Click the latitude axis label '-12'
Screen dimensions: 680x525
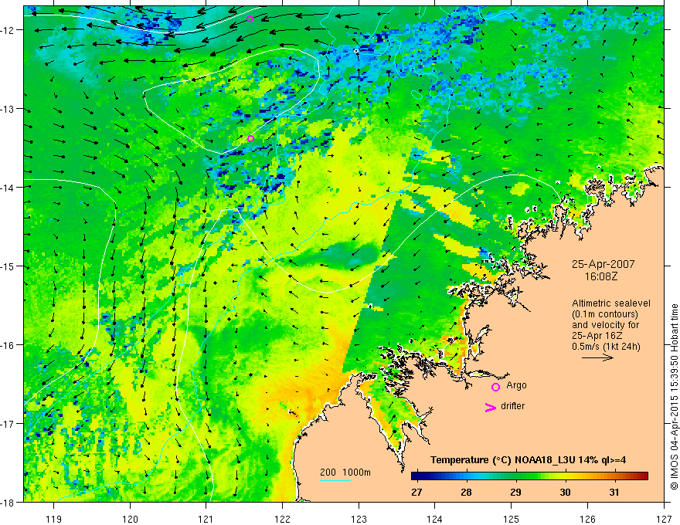[x=9, y=30]
